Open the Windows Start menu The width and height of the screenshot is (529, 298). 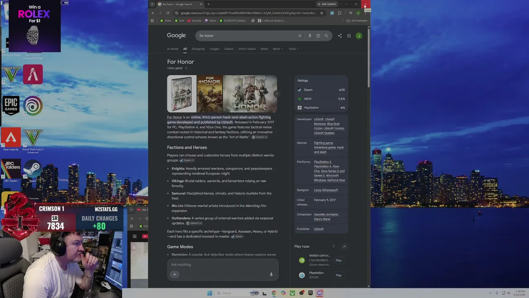pos(210,293)
